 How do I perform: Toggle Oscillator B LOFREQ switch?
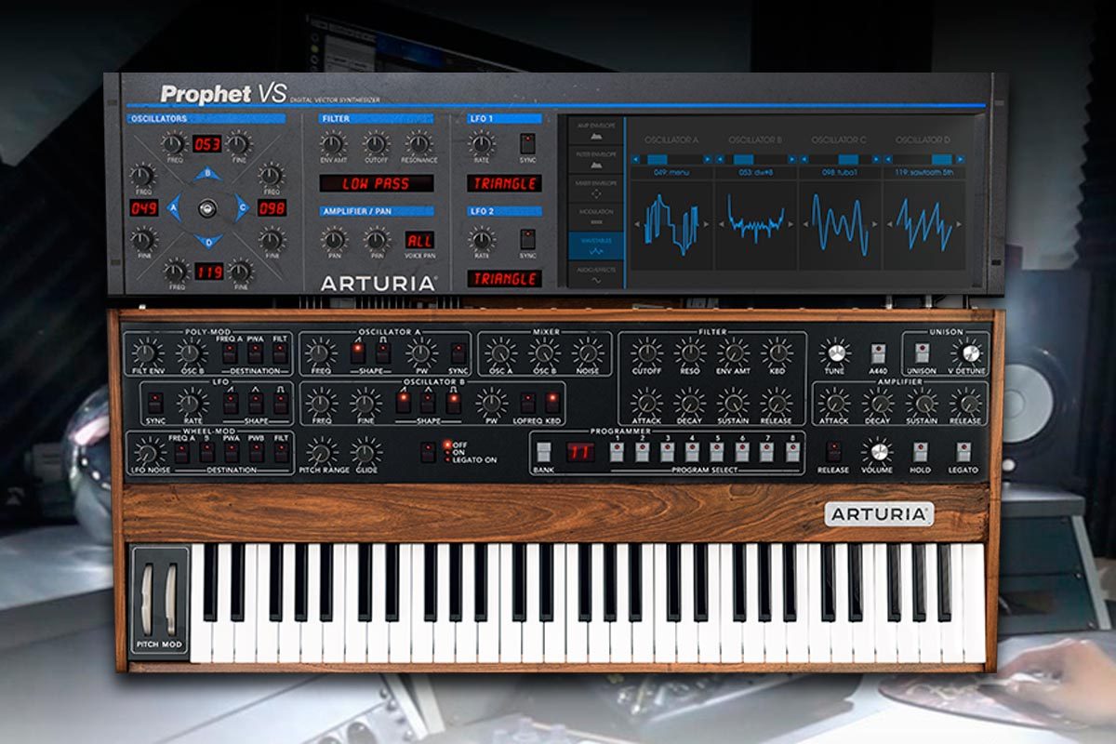click(527, 403)
